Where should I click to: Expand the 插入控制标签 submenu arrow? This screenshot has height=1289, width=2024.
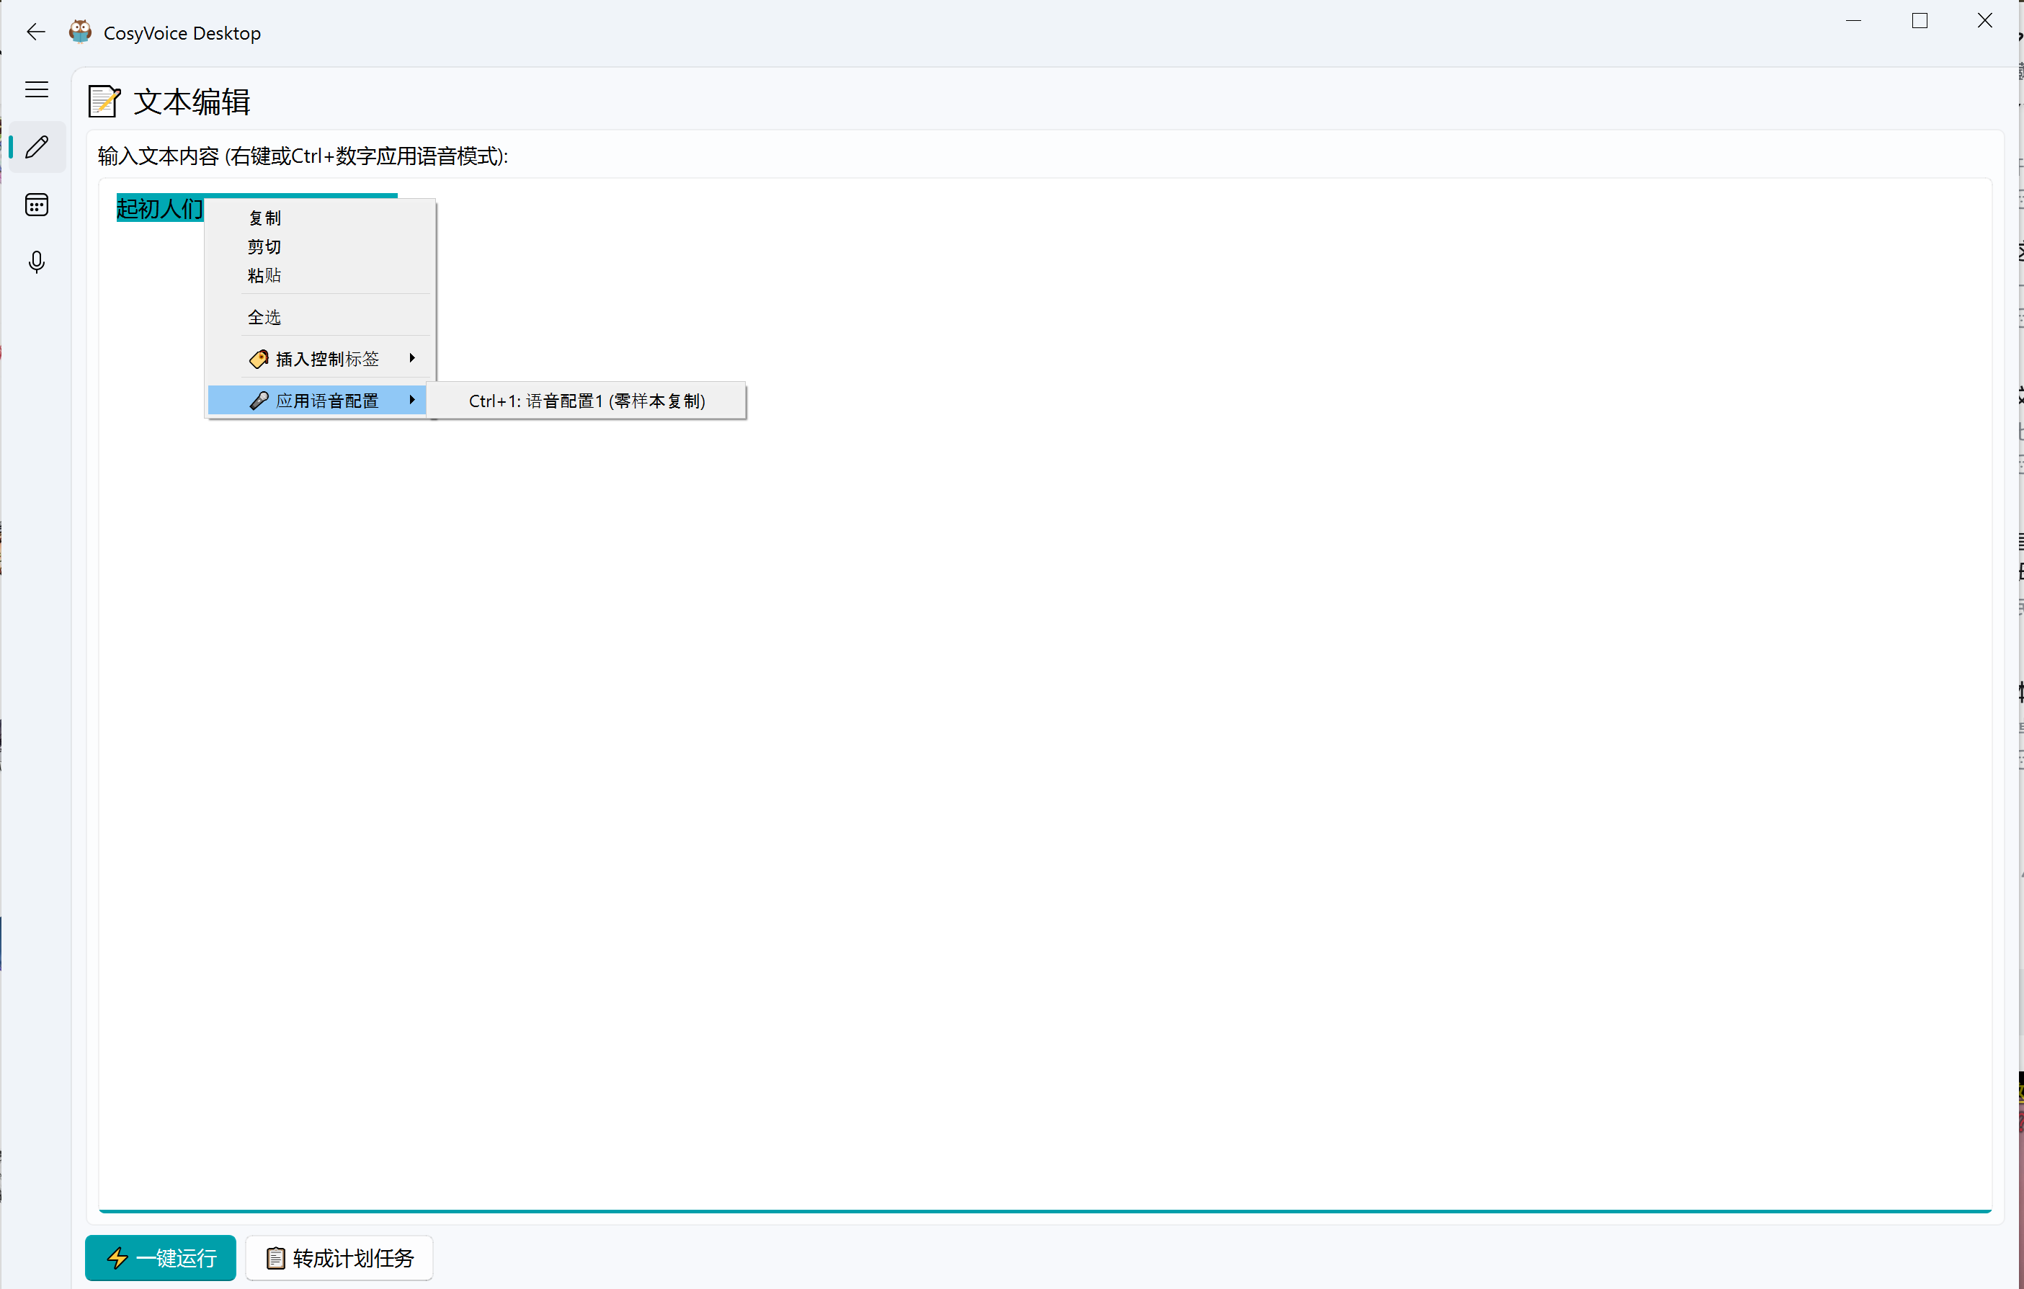click(412, 358)
